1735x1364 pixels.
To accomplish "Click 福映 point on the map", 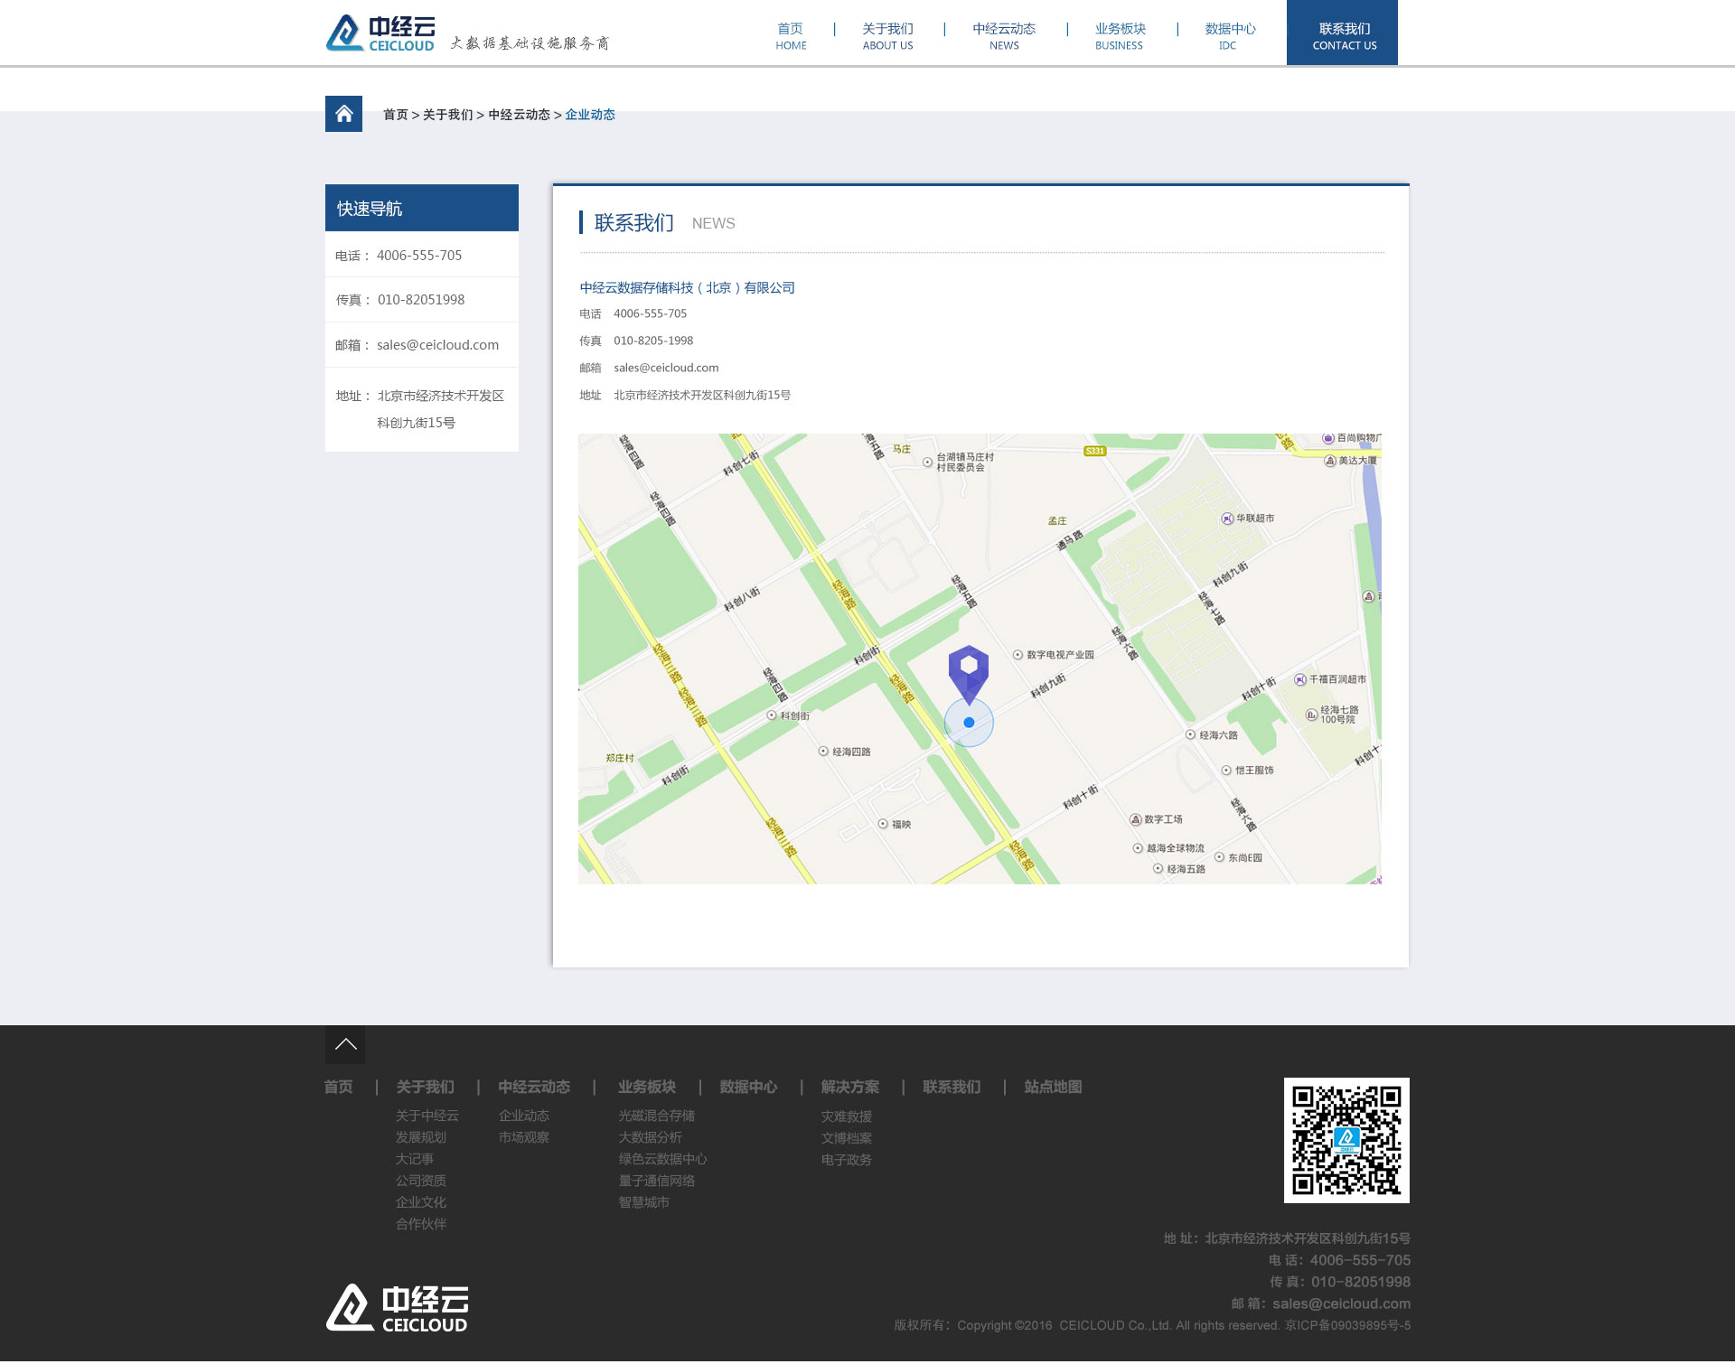I will (x=895, y=825).
